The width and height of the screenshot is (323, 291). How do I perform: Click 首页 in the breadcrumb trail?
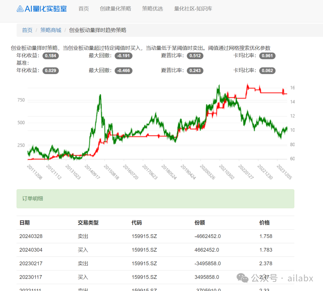[27, 30]
